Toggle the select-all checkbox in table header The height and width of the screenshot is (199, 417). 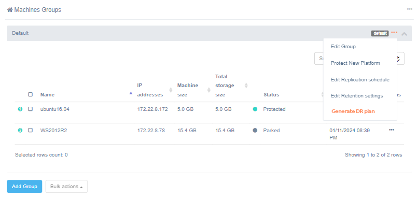pyautogui.click(x=31, y=94)
